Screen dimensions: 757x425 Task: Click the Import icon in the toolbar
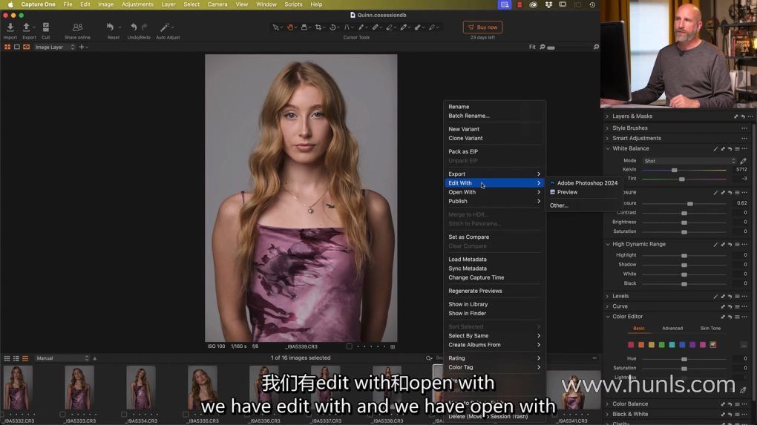point(10,28)
